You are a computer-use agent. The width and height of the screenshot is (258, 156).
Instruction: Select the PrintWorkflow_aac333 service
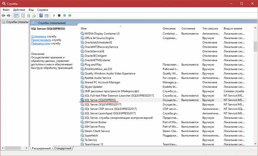tap(163, 69)
